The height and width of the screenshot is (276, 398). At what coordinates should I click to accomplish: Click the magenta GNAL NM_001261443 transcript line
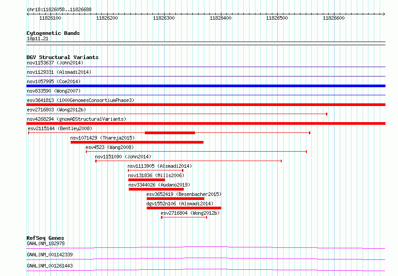[x=206, y=270]
